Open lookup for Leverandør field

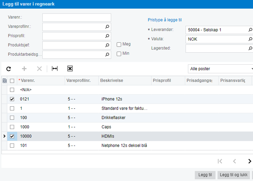(250, 30)
